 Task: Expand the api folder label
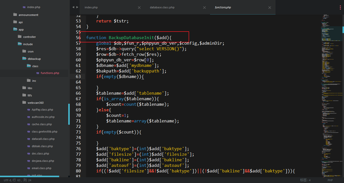point(21,22)
